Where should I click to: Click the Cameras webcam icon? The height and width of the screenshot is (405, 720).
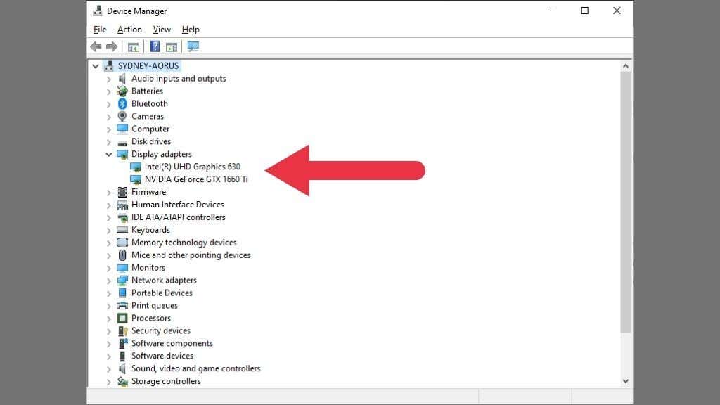[x=122, y=116]
